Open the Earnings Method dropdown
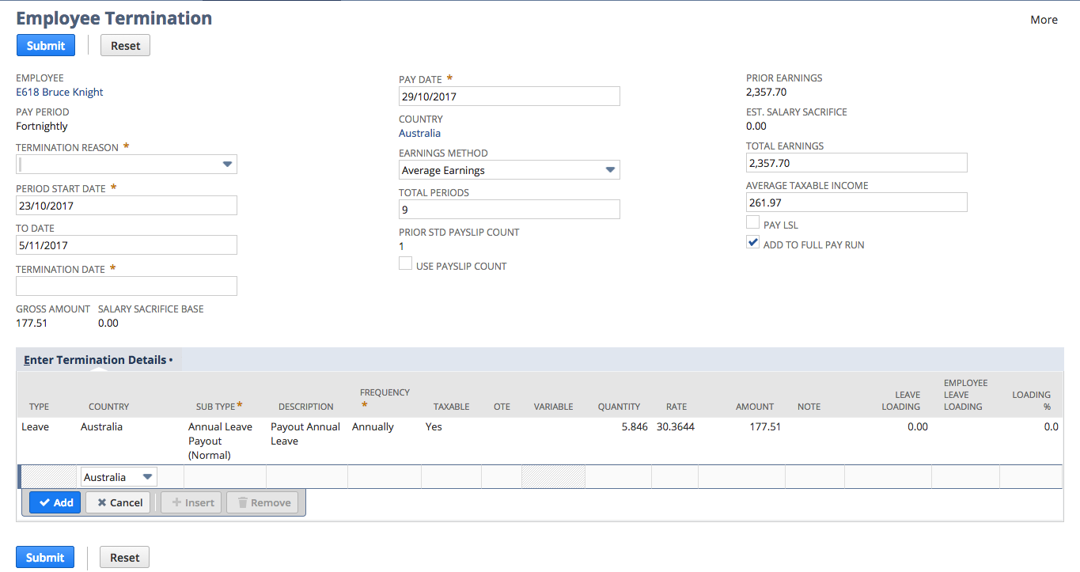Image resolution: width=1080 pixels, height=572 pixels. [610, 169]
